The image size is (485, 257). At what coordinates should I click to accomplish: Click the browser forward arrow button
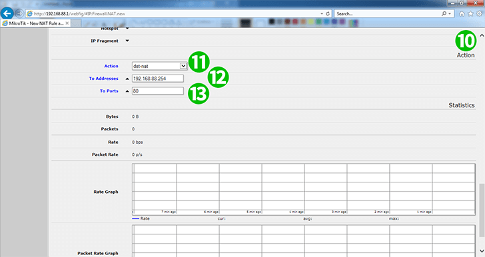(x=19, y=13)
